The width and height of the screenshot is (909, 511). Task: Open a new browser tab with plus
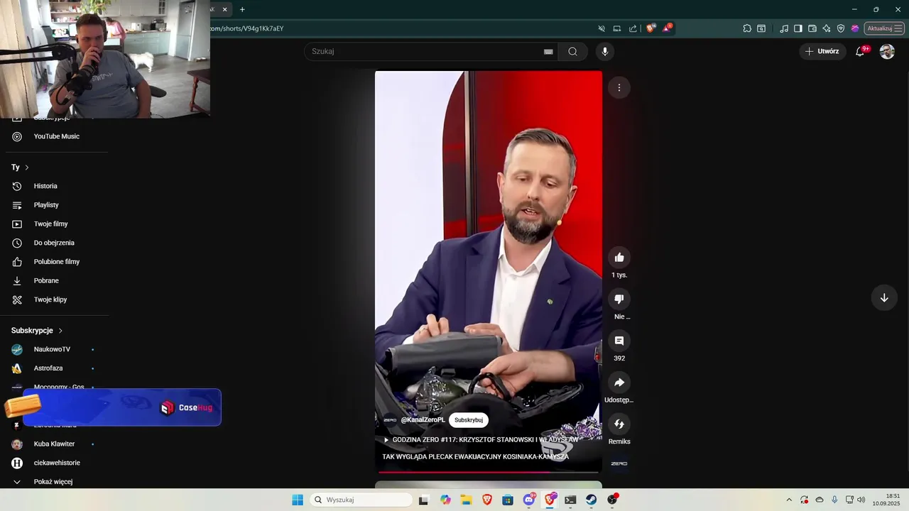point(242,9)
